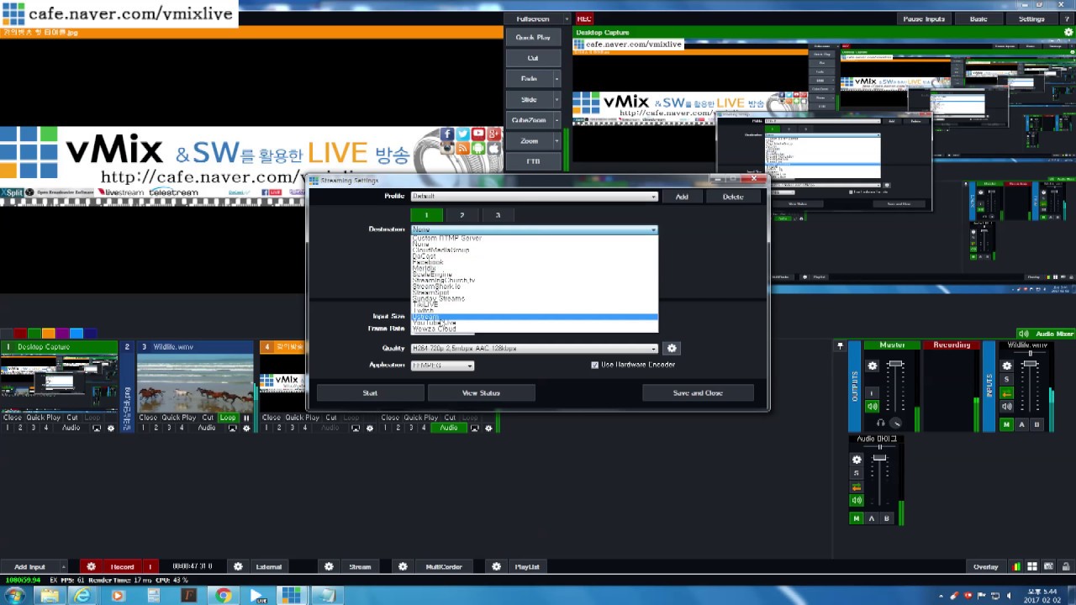Toggle Solo on Wildlife.wmv mixer channel
This screenshot has width=1076, height=605.
coord(1007,380)
